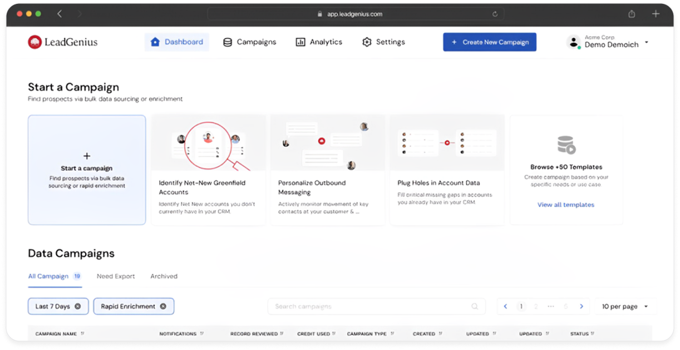Open the Archived campaigns tab
The height and width of the screenshot is (350, 680).
(163, 276)
